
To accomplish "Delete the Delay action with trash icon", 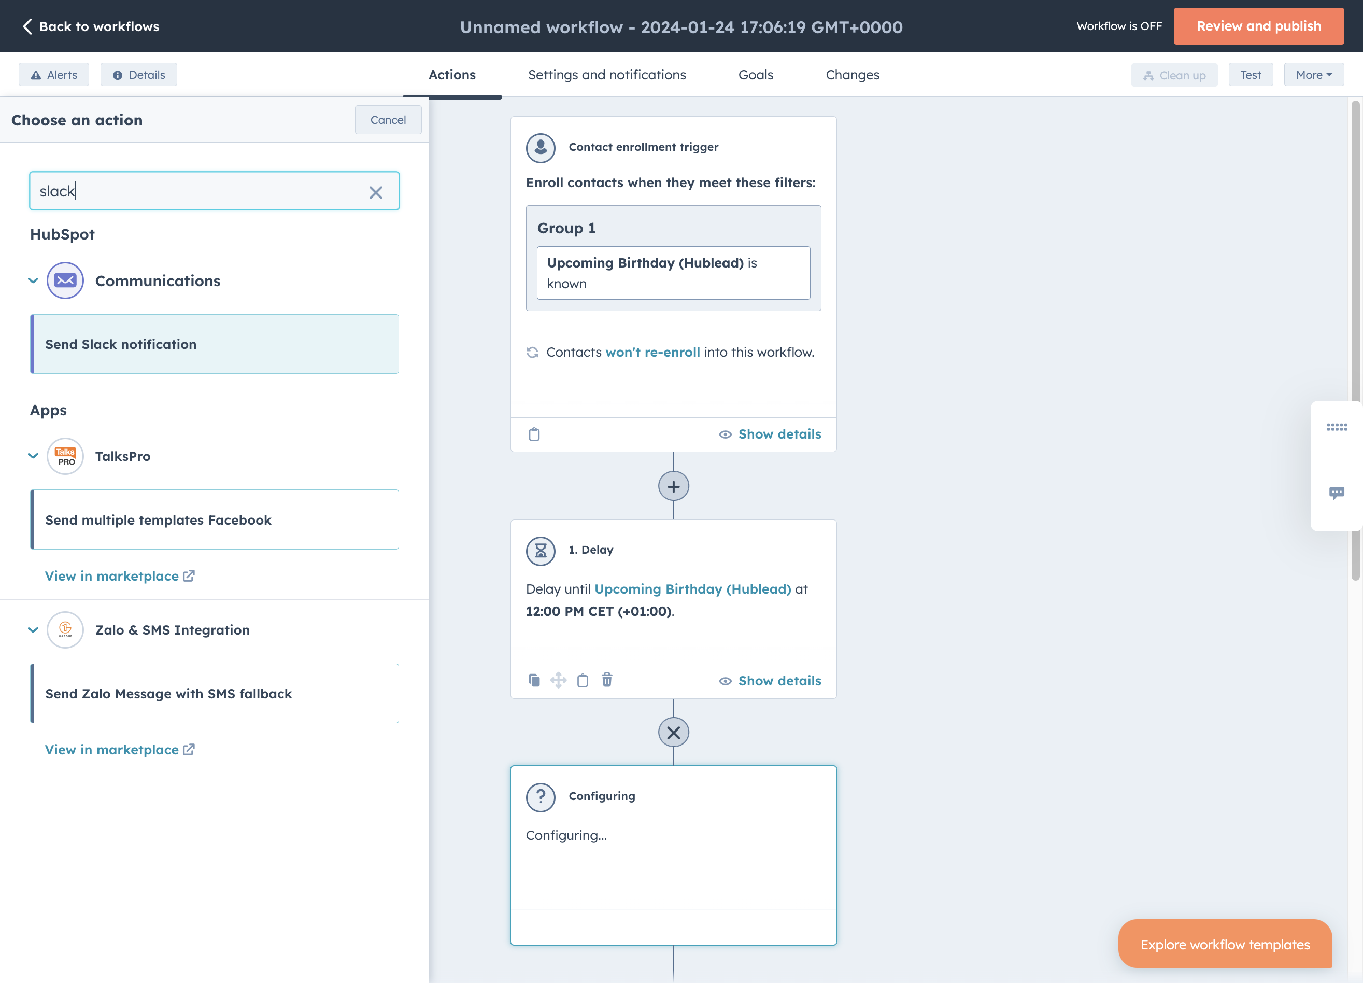I will pos(607,679).
